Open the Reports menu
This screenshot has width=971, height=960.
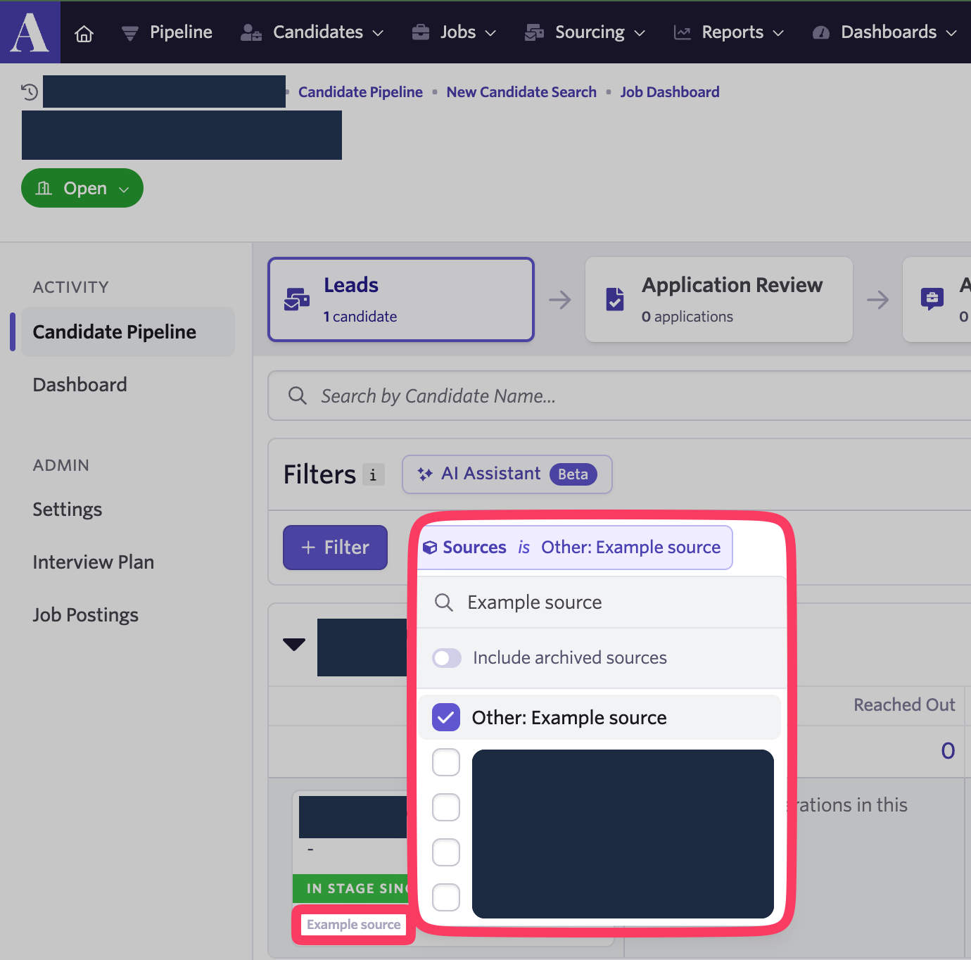click(729, 32)
